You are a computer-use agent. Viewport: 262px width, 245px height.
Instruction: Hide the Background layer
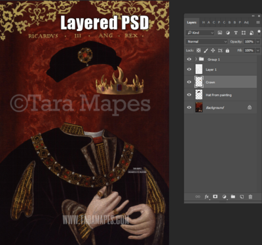(x=189, y=107)
